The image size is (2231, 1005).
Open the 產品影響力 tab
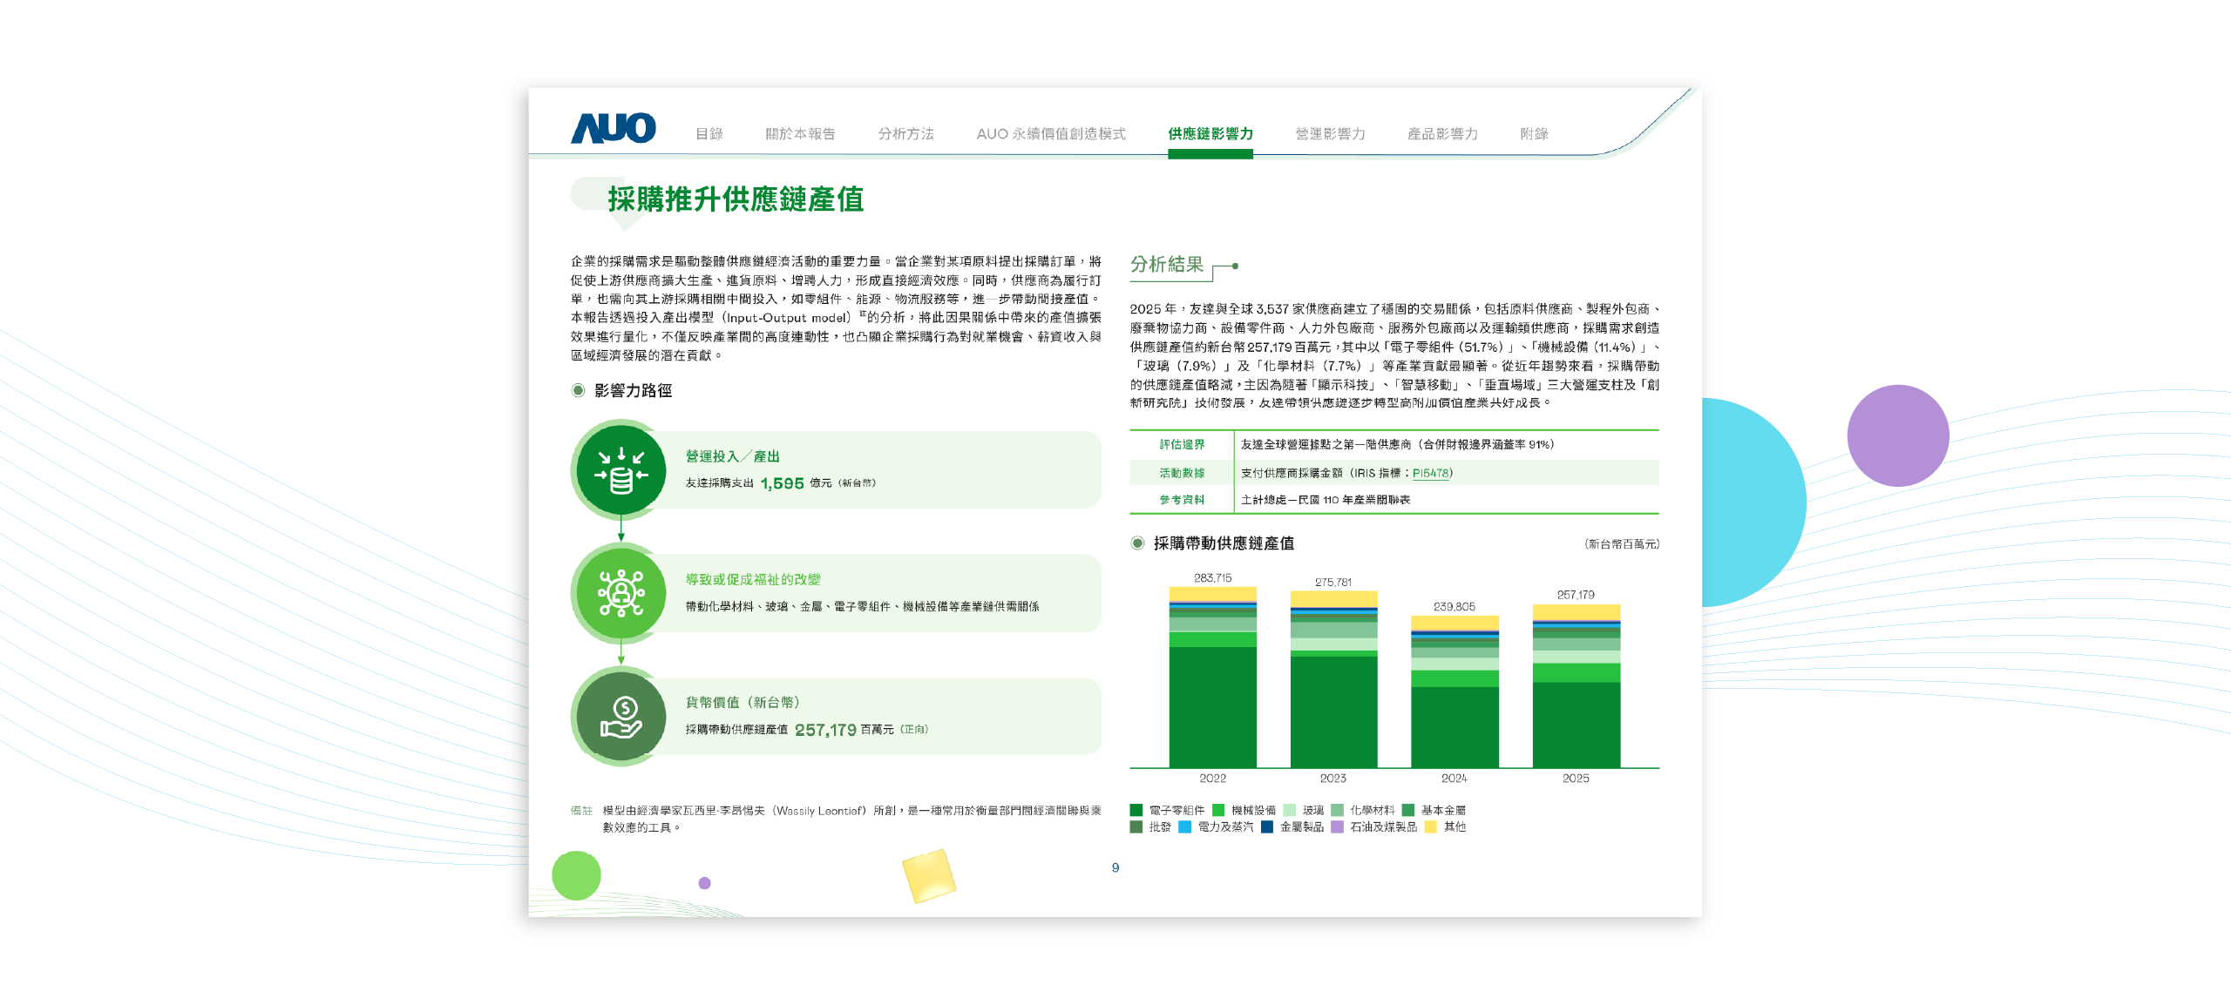pyautogui.click(x=1442, y=134)
